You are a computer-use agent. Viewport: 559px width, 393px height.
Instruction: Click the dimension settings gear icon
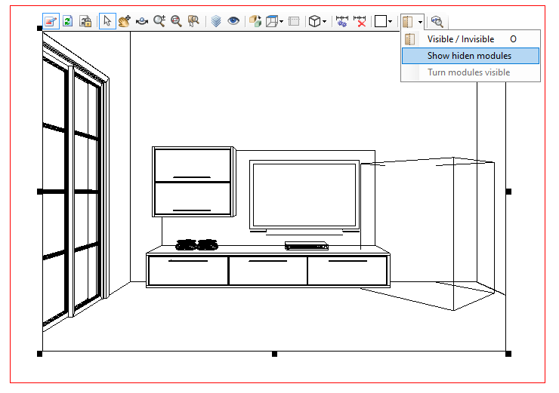click(x=342, y=21)
